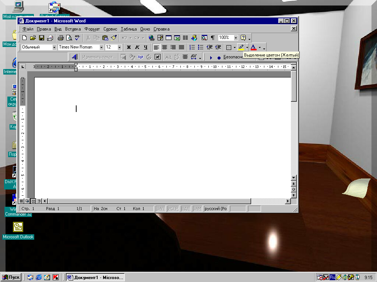Viewport: 377px width, 282px height.
Task: Toggle the Drawing toolbar icon
Action: pyautogui.click(x=194, y=38)
